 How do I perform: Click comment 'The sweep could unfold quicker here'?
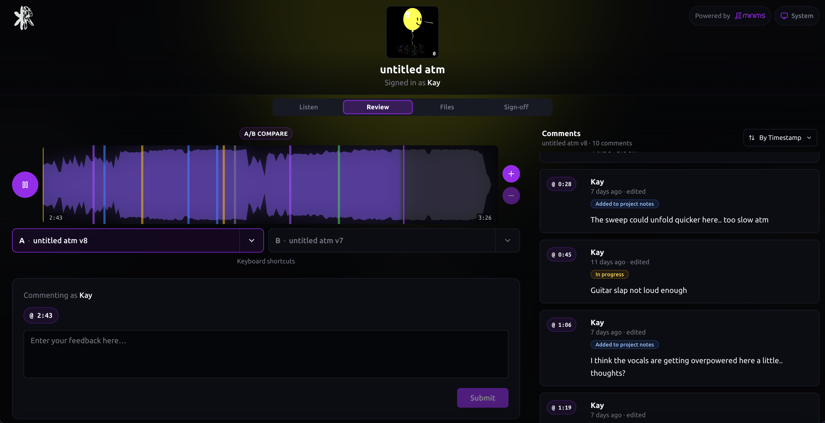[679, 220]
